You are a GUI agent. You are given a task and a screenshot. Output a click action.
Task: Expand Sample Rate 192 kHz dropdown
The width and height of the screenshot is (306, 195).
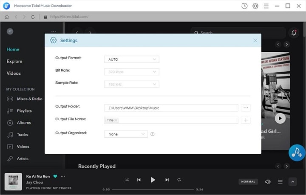132,84
